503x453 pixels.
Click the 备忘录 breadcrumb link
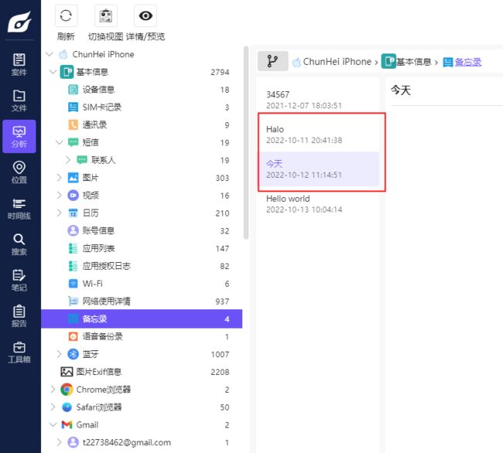468,62
